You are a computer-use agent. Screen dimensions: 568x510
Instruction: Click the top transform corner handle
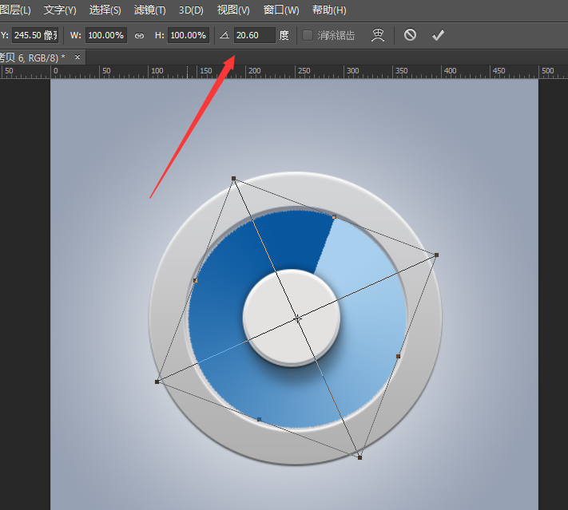tap(233, 179)
